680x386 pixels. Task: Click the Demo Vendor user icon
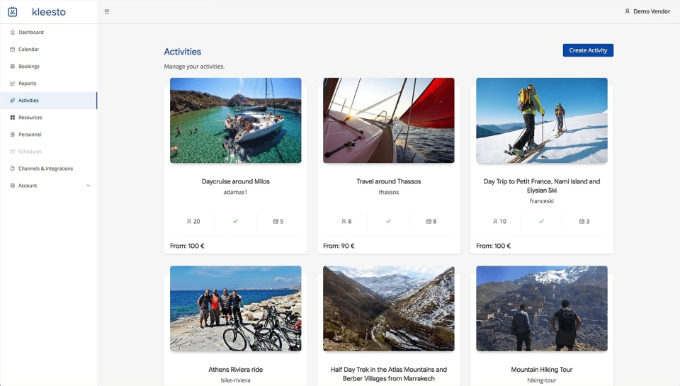(627, 11)
